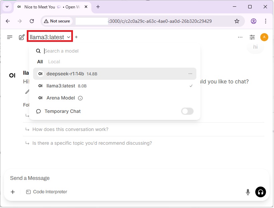Screen dimensions: 274x208
Task: Select the llama3:latest model entry
Action: 115,86
